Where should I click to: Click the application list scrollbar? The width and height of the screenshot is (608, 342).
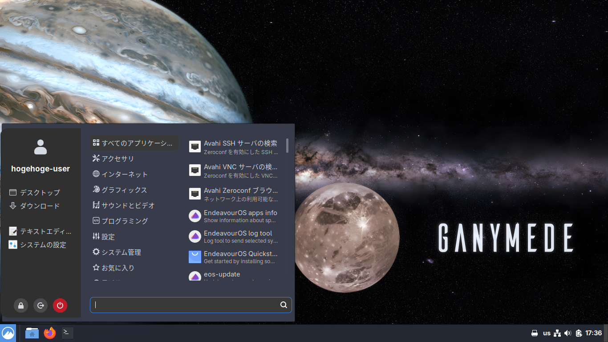[288, 146]
